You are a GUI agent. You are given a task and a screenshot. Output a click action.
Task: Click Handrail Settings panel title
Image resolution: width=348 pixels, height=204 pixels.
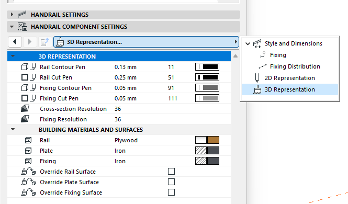60,15
